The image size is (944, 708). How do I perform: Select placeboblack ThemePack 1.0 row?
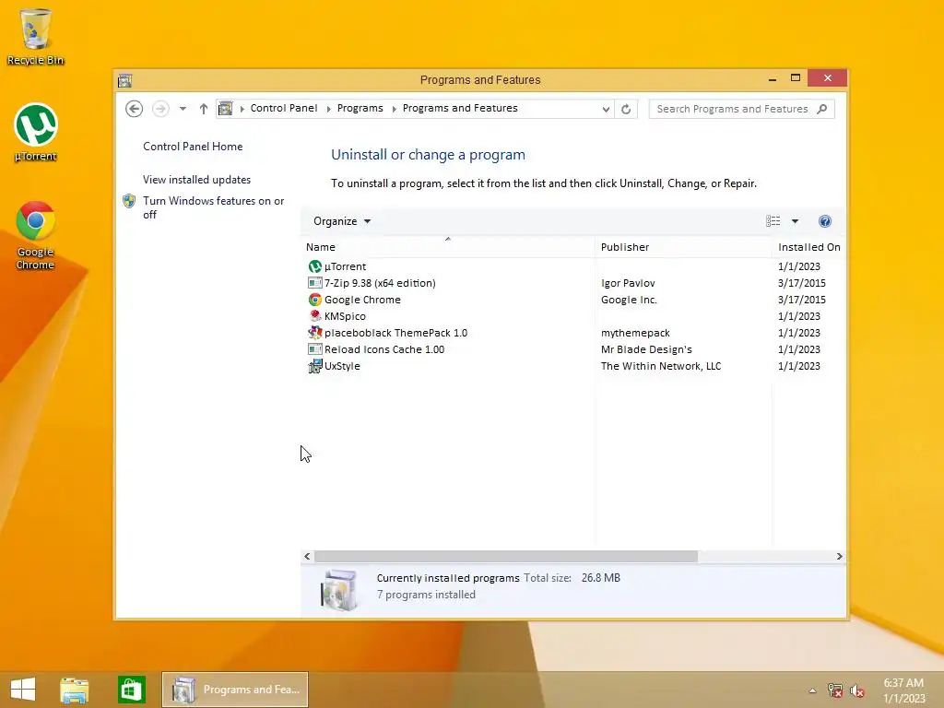pos(572,333)
